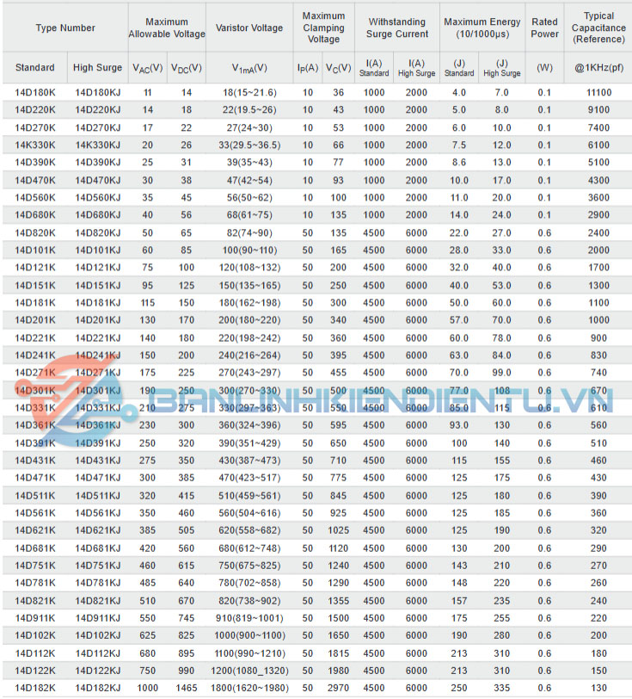Image resolution: width=632 pixels, height=699 pixels.
Task: Select high surge part 14D220KJ
Action: [x=98, y=109]
